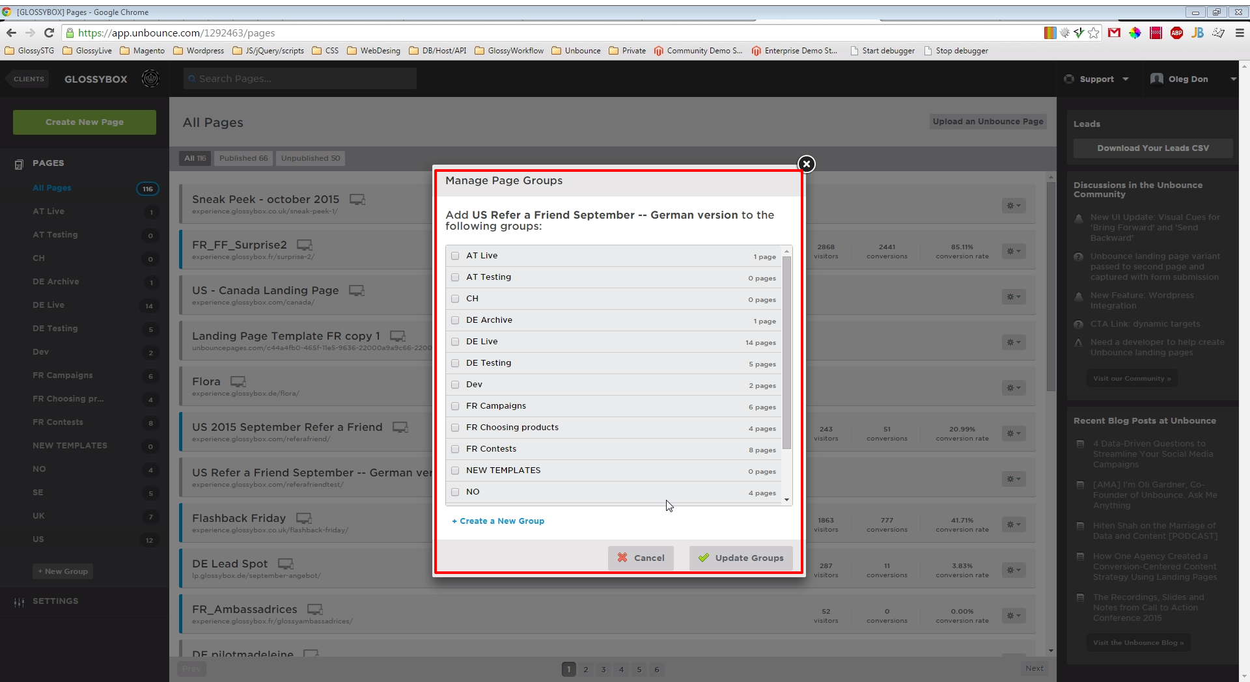1250x682 pixels.
Task: Open the Oleg Don user dropdown
Action: tap(1193, 79)
